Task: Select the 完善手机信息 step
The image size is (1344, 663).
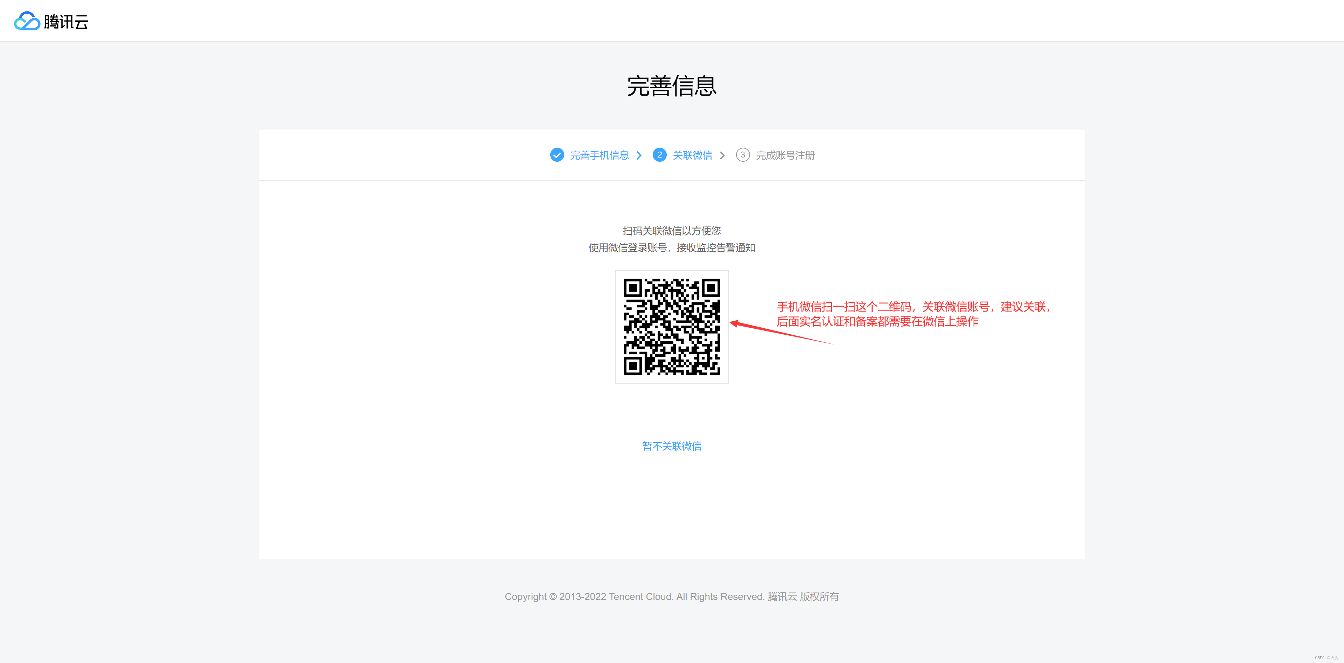Action: [599, 155]
